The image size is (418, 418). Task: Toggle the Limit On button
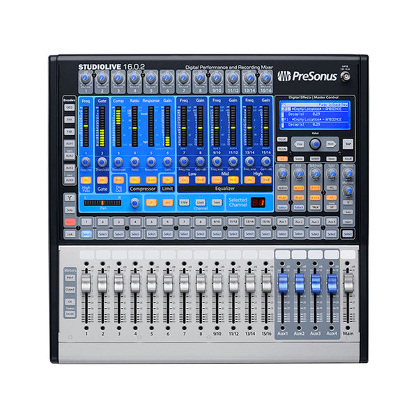click(x=168, y=180)
